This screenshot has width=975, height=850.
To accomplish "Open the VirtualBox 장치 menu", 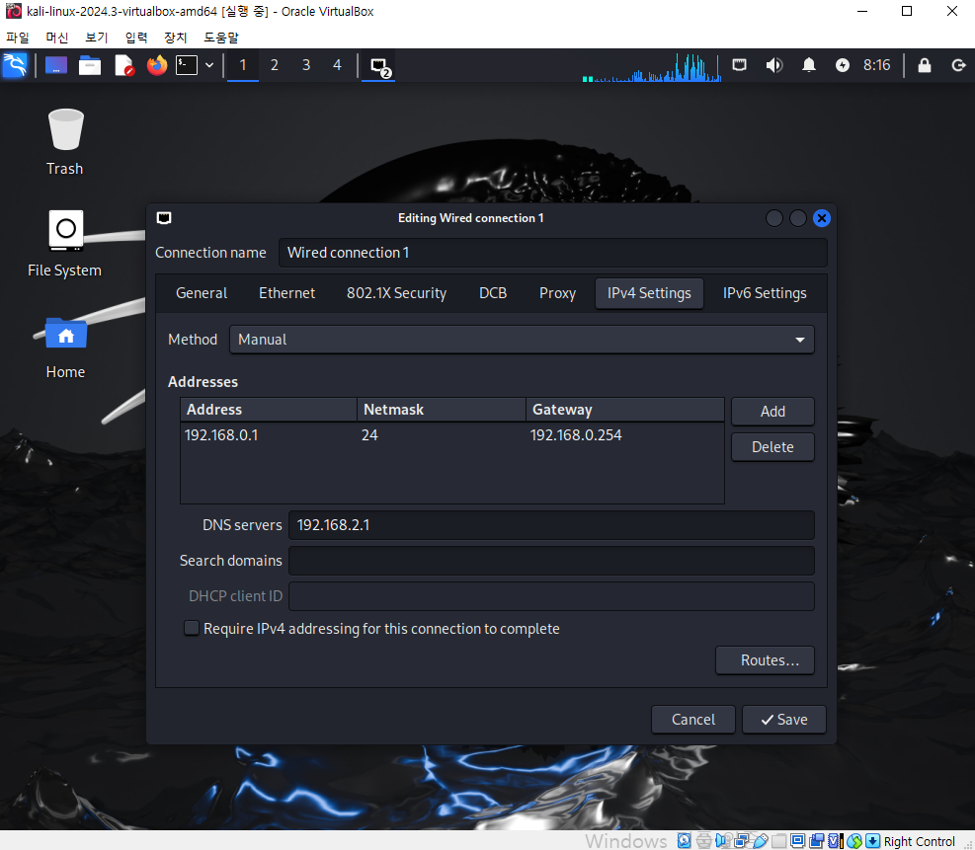I will (176, 38).
